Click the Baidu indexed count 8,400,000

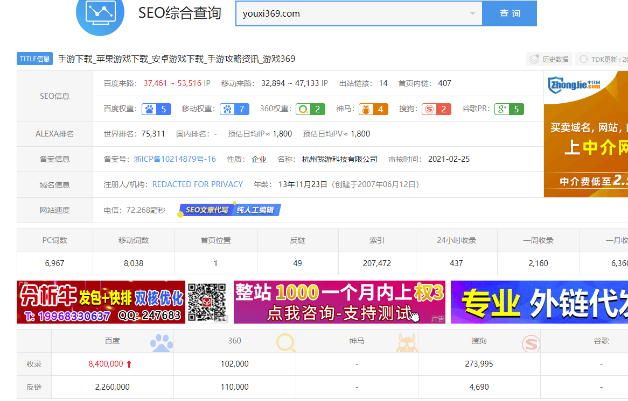pos(106,364)
